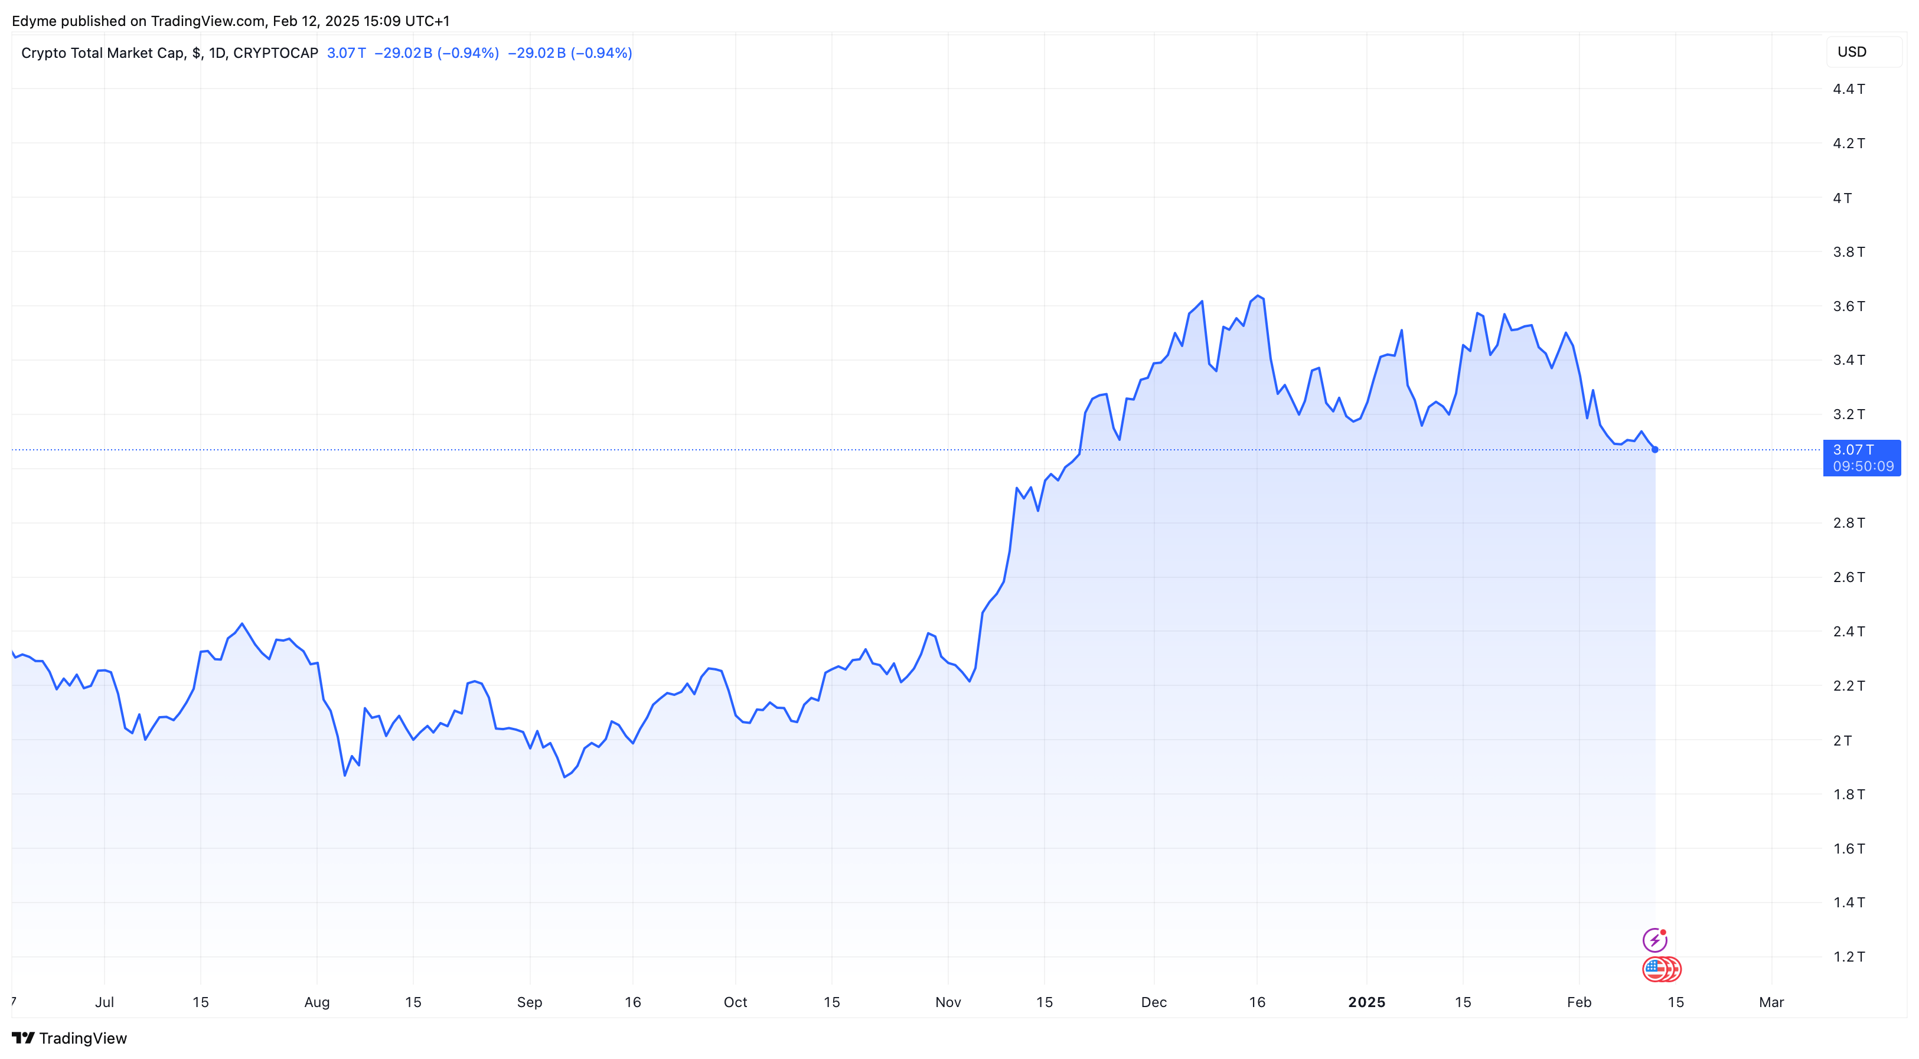The width and height of the screenshot is (1919, 1059).
Task: Click the published-by header text at top
Action: click(x=230, y=21)
